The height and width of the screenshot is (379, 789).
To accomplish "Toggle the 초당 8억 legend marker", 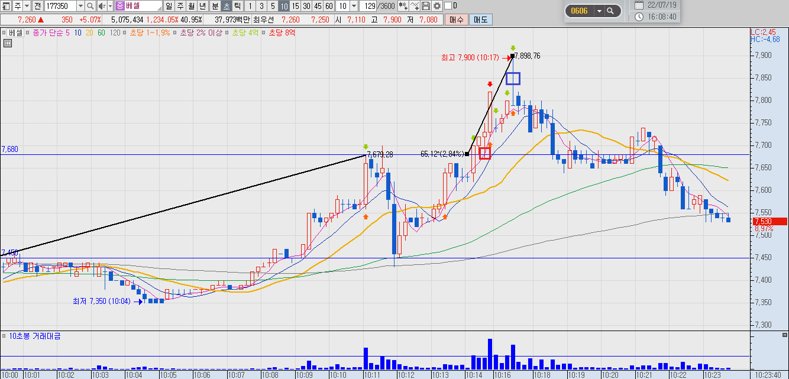I will (264, 33).
